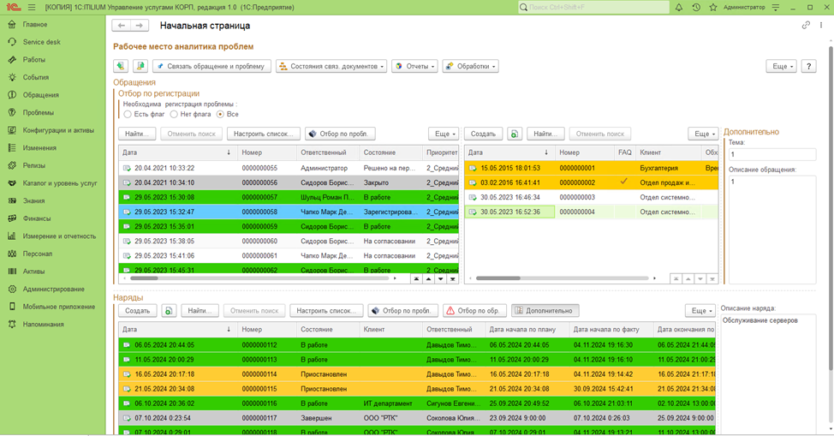Screen dimensions: 834x436
Task: Open favorites star icon
Action: click(713, 8)
